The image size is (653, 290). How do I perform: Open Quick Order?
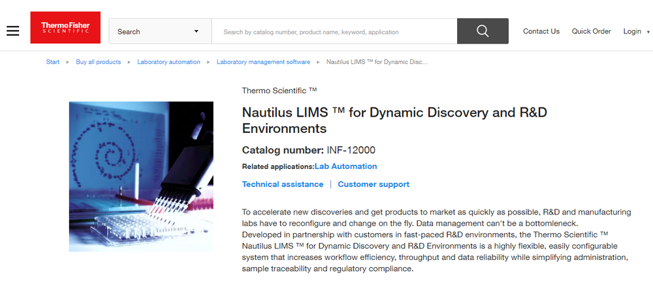(591, 31)
